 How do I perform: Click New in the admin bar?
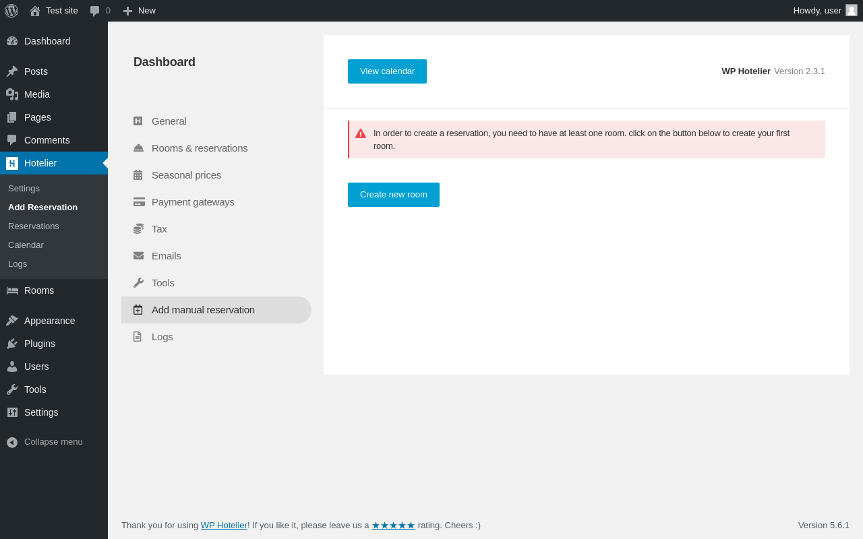147,11
